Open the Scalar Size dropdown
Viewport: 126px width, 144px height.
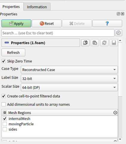[69, 87]
